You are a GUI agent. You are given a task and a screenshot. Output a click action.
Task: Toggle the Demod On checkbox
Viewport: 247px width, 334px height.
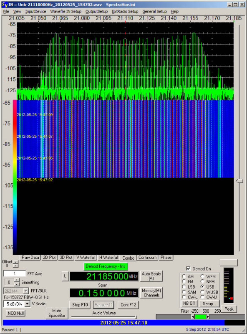pos(188,268)
